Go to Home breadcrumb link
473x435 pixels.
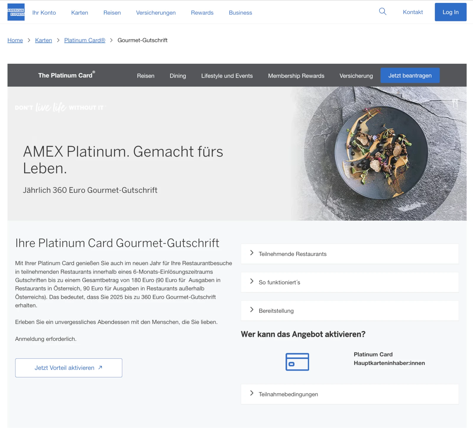click(15, 40)
